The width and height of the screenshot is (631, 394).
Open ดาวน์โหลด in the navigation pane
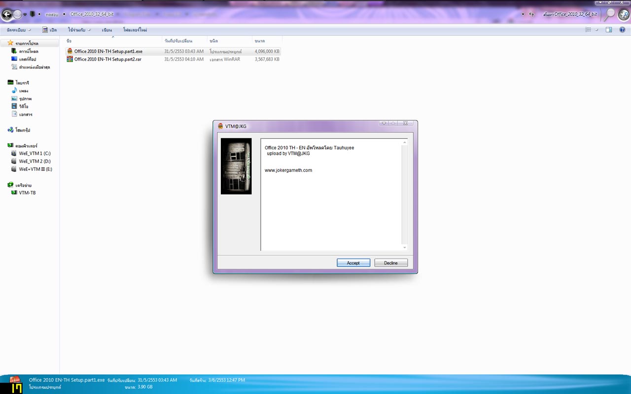coord(29,51)
